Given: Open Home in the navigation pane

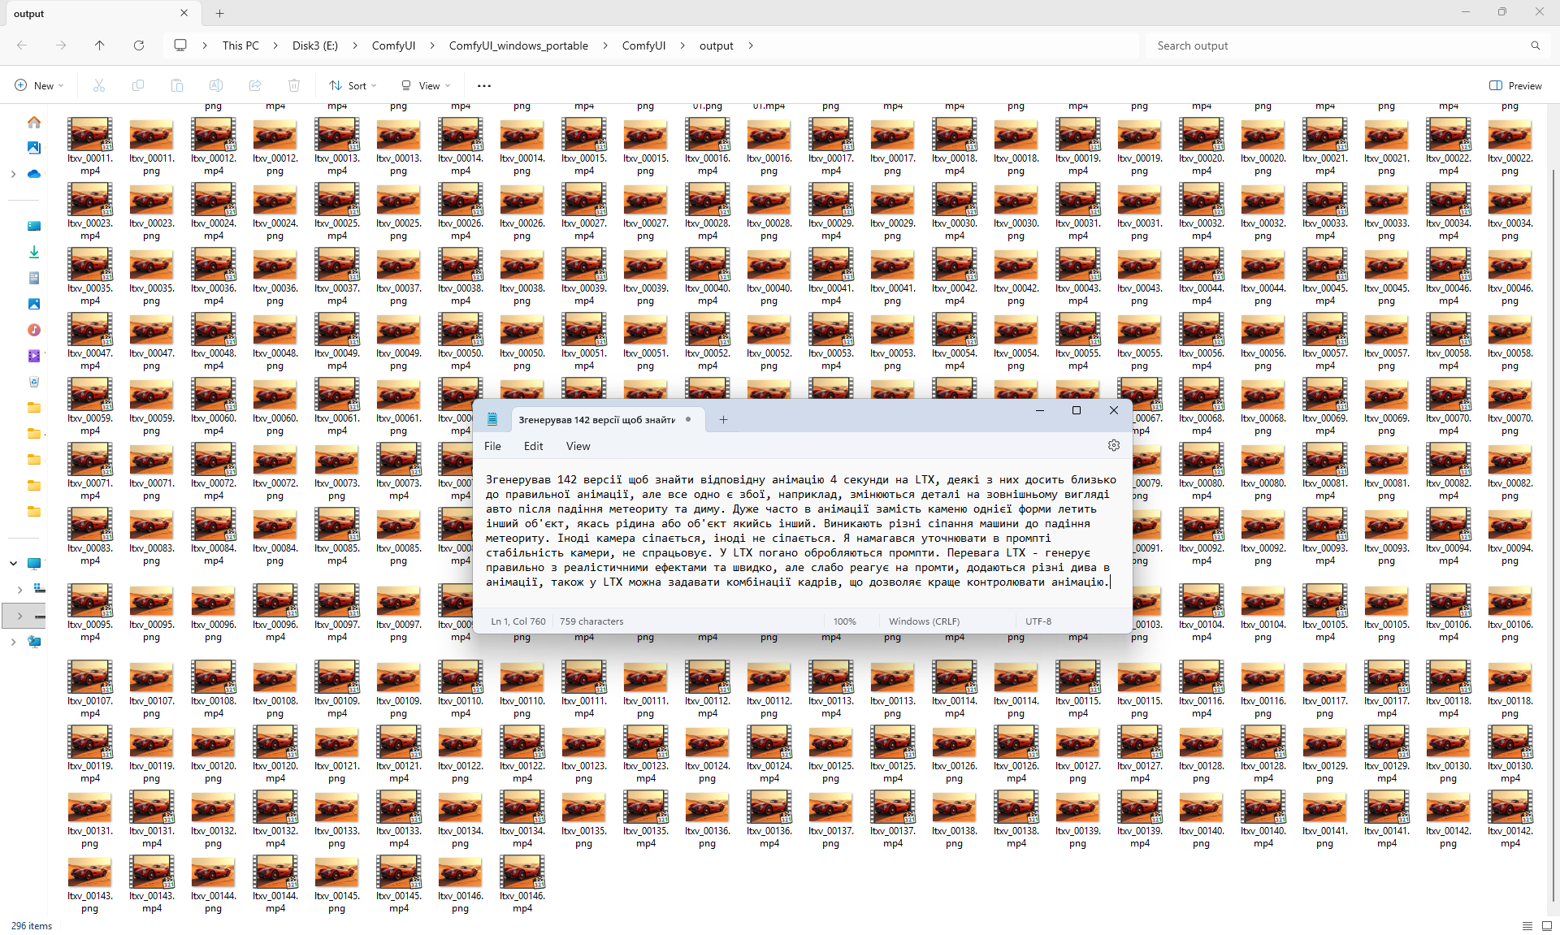Looking at the screenshot, I should [33, 122].
